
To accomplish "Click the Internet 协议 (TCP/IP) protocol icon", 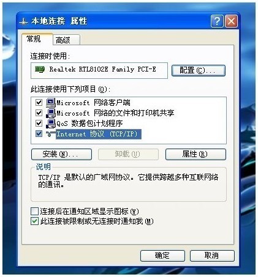I will (x=51, y=134).
